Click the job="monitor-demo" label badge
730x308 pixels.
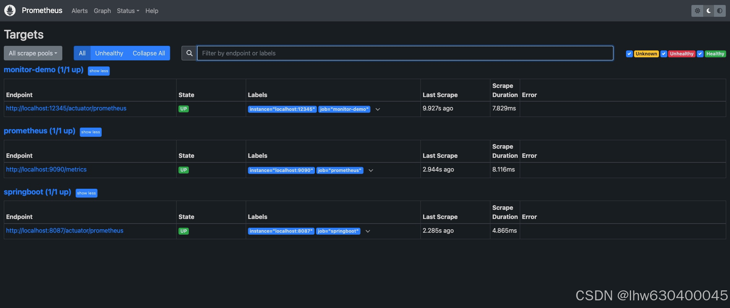(x=344, y=109)
